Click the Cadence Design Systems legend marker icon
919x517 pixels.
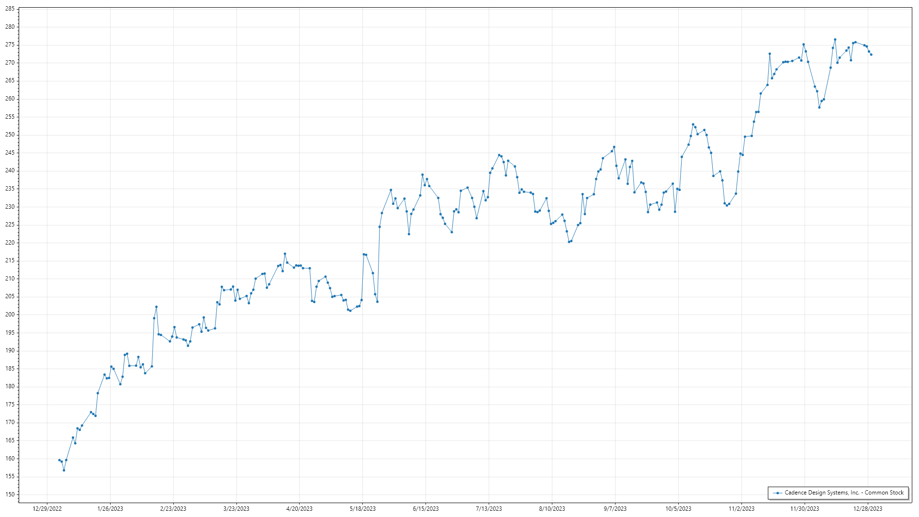777,493
